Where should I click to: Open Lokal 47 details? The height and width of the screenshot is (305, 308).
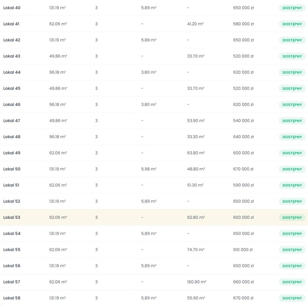click(x=12, y=121)
